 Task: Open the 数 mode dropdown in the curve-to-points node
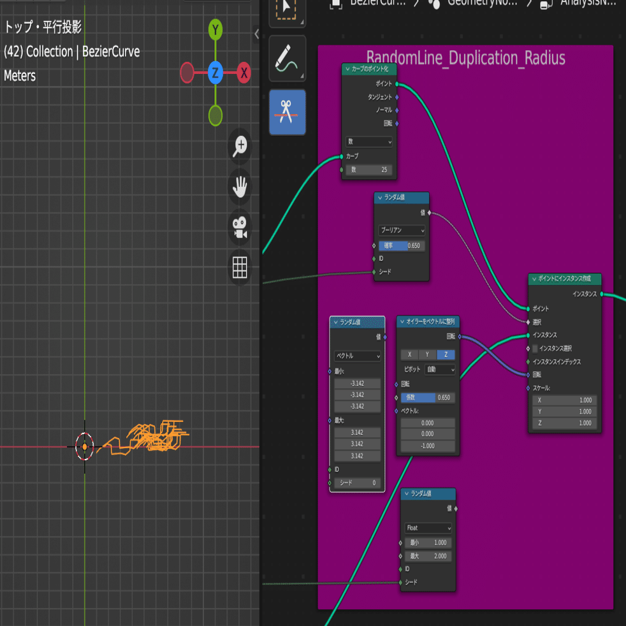(369, 142)
